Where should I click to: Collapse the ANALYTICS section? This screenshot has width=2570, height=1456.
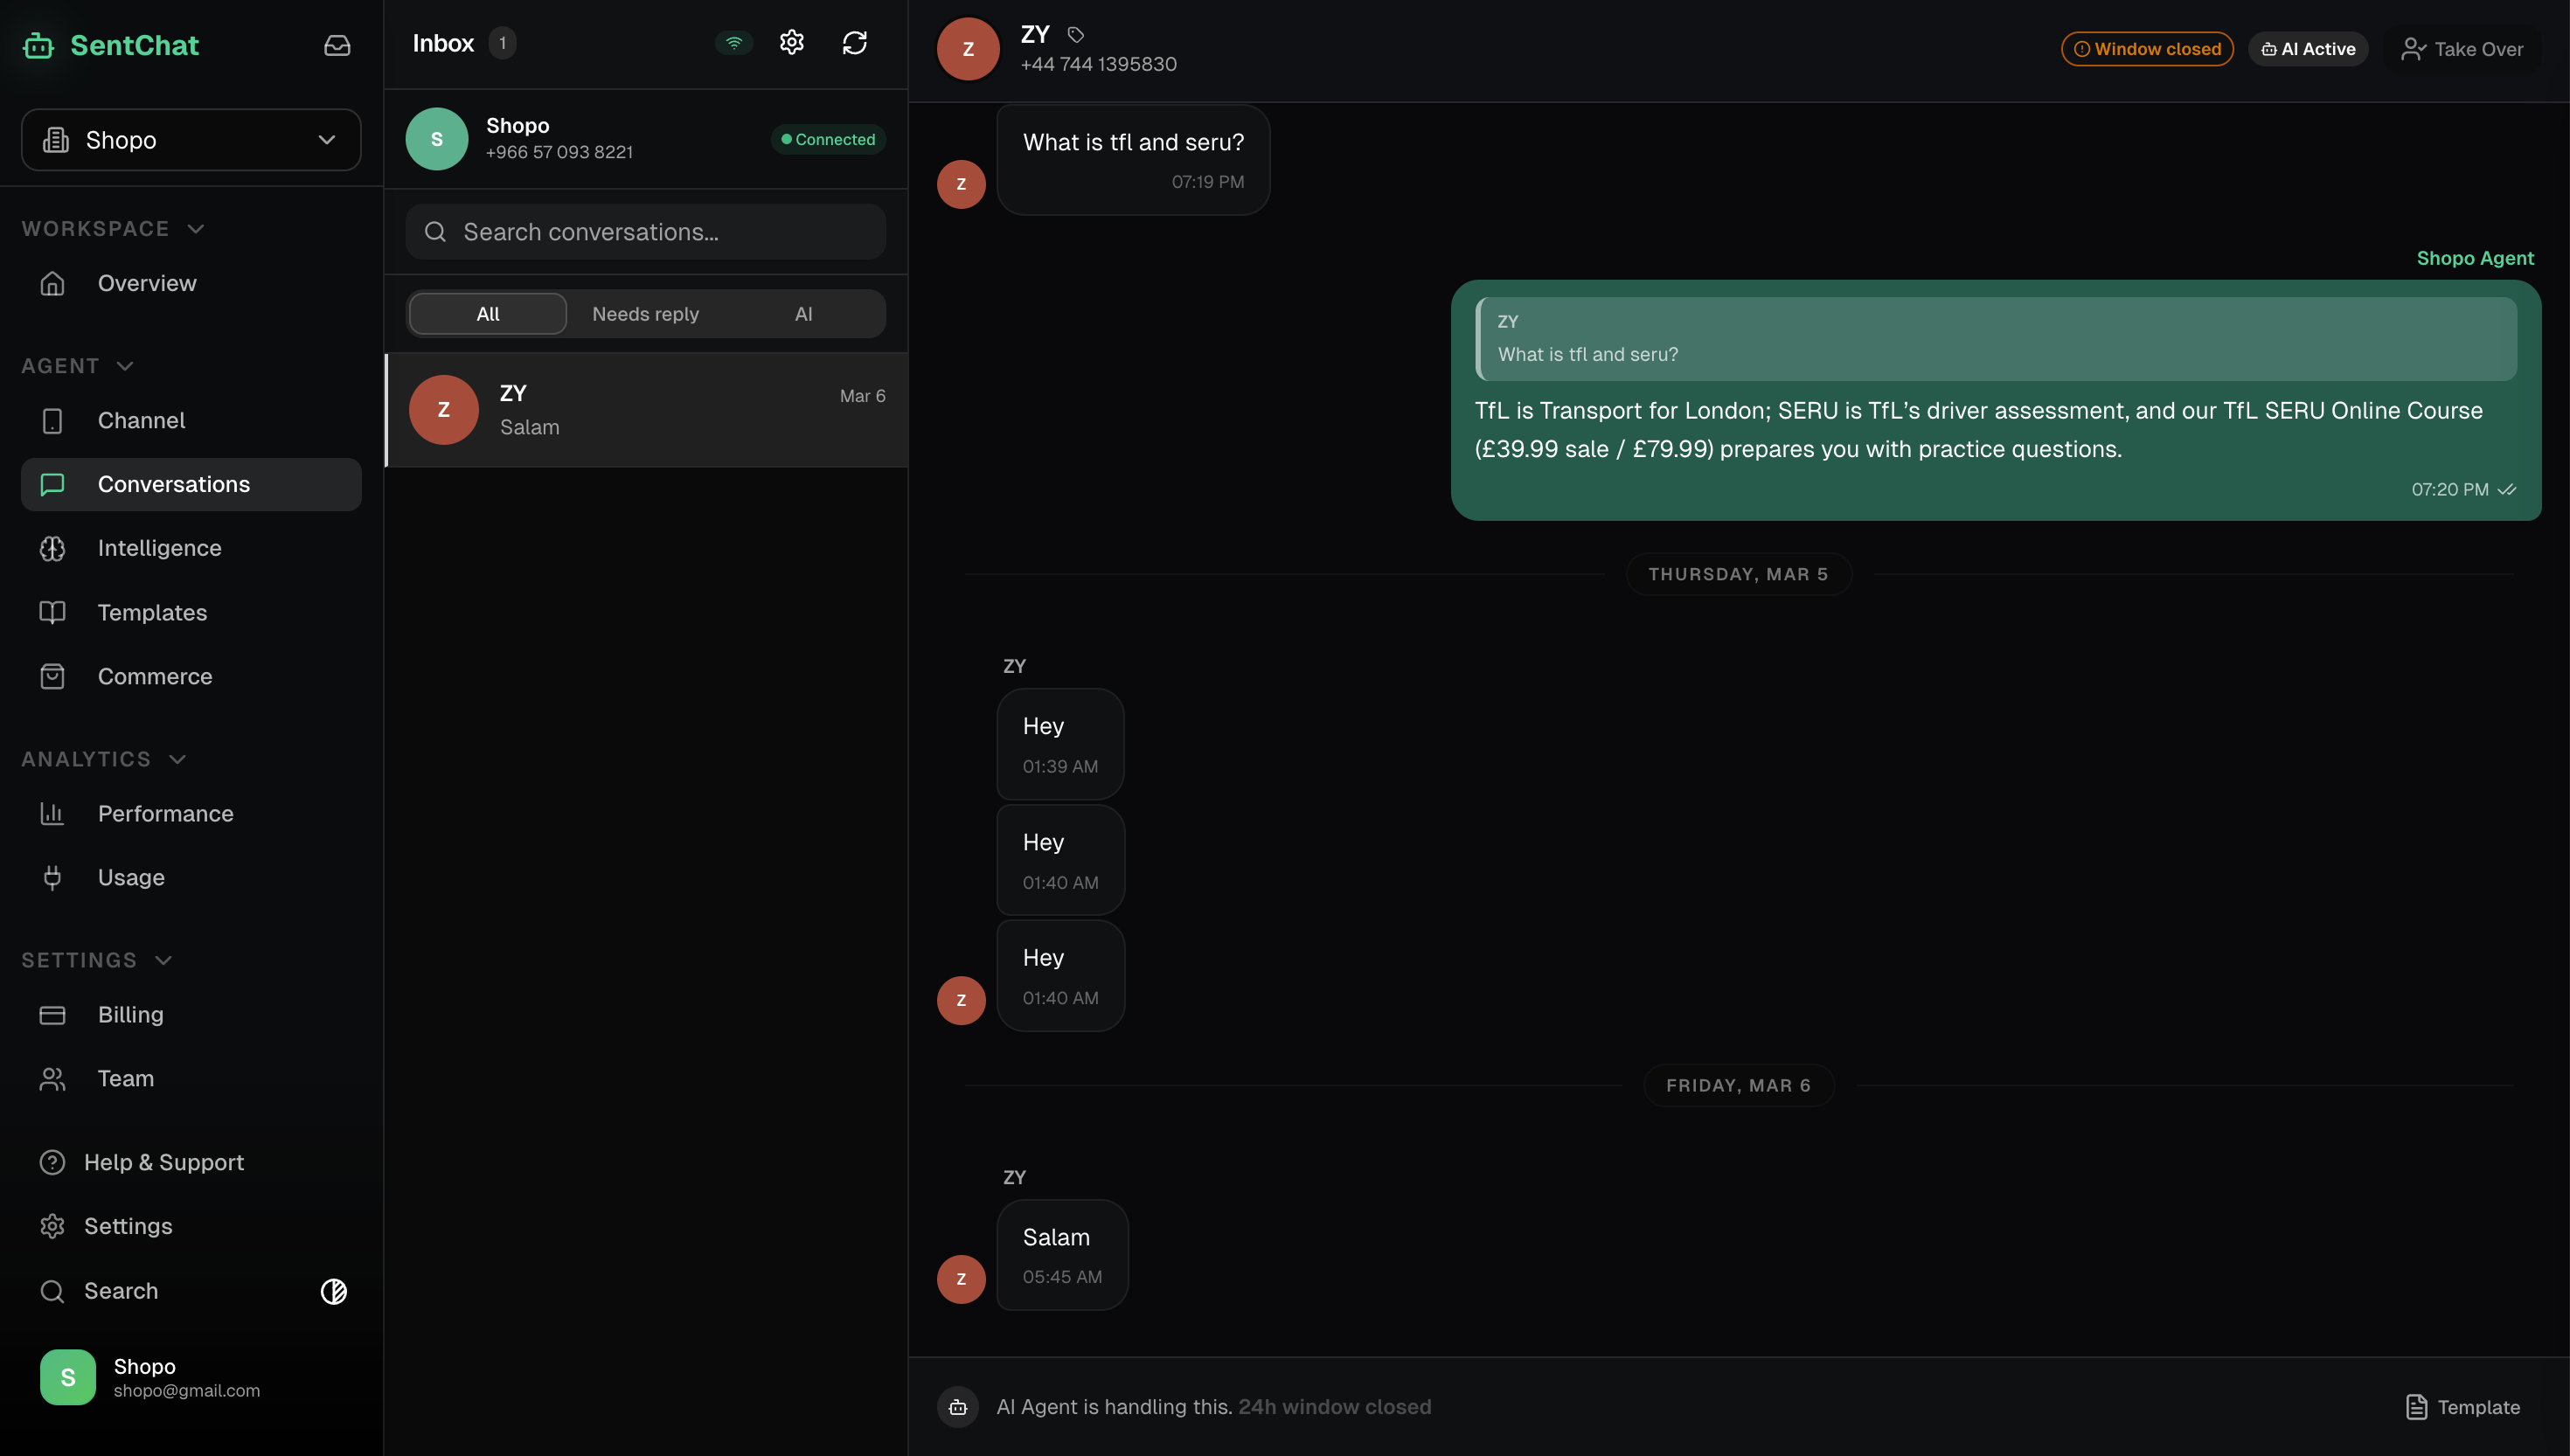177,759
